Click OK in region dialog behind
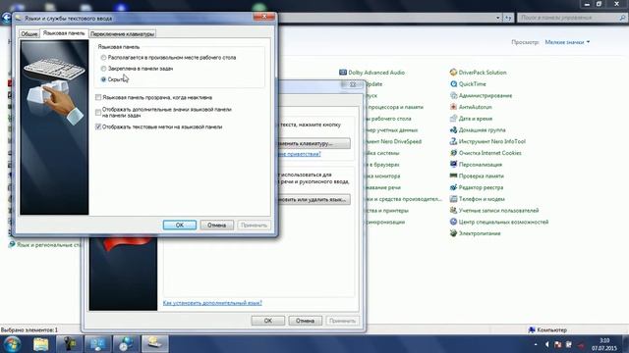This screenshot has width=629, height=353. [268, 321]
